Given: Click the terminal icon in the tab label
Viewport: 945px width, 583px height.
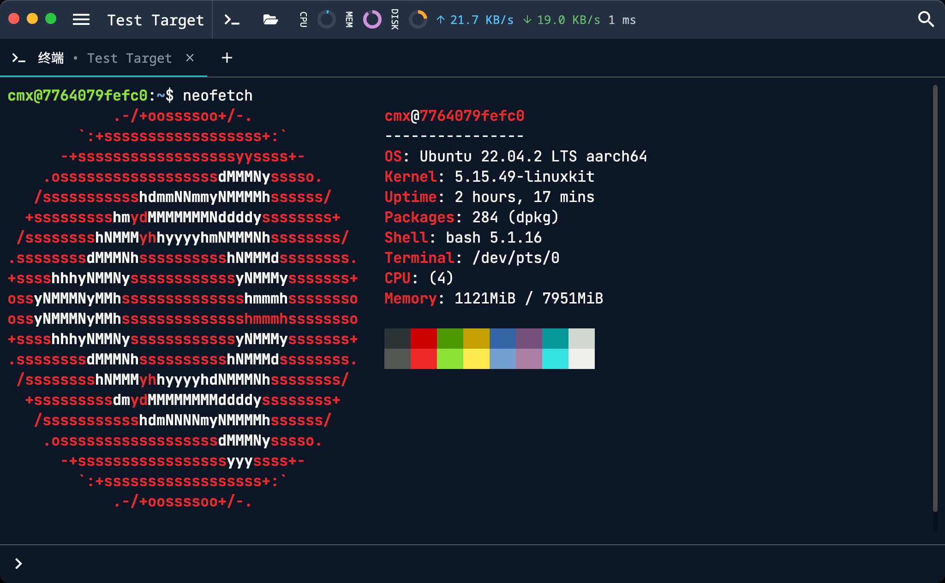Looking at the screenshot, I should click(18, 58).
